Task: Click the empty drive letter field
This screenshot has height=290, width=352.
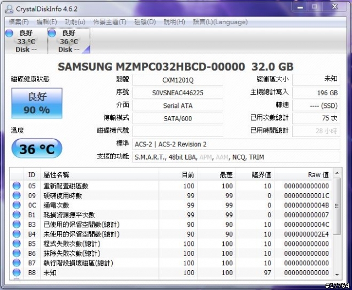Action: (178, 131)
